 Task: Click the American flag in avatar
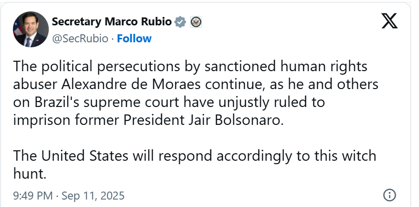pos(17,28)
